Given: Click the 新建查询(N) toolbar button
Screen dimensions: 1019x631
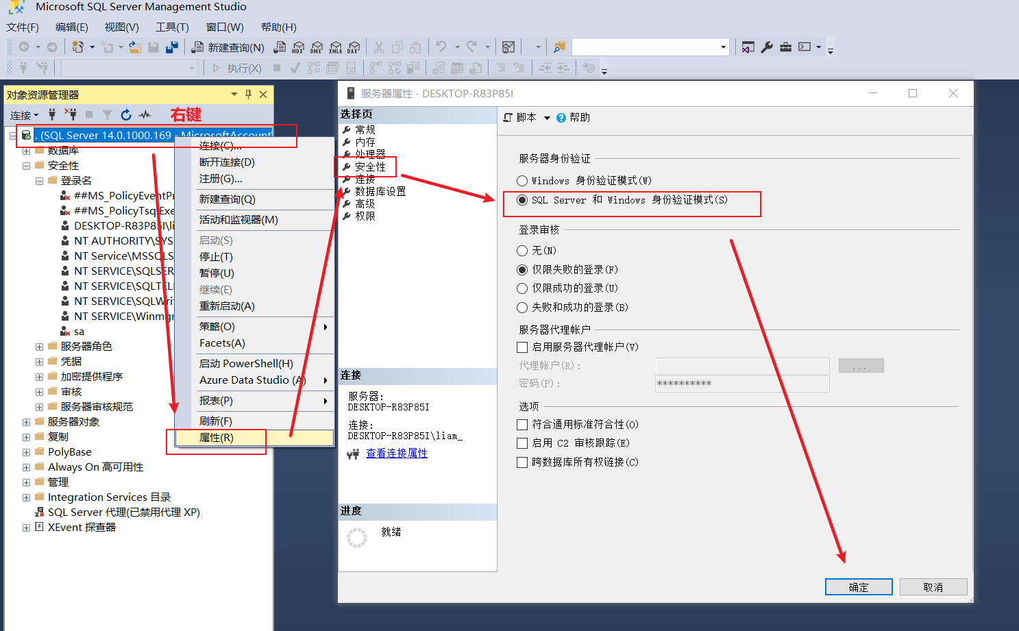Looking at the screenshot, I should pyautogui.click(x=228, y=47).
